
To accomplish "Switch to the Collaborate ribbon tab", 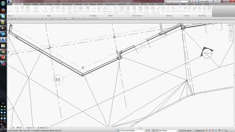I will [78, 4].
